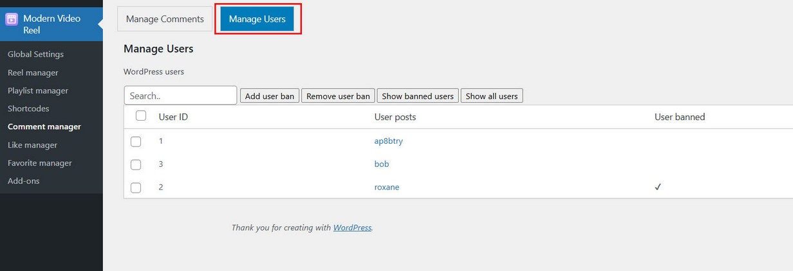Click the user search input field
793x271 pixels.
(180, 96)
